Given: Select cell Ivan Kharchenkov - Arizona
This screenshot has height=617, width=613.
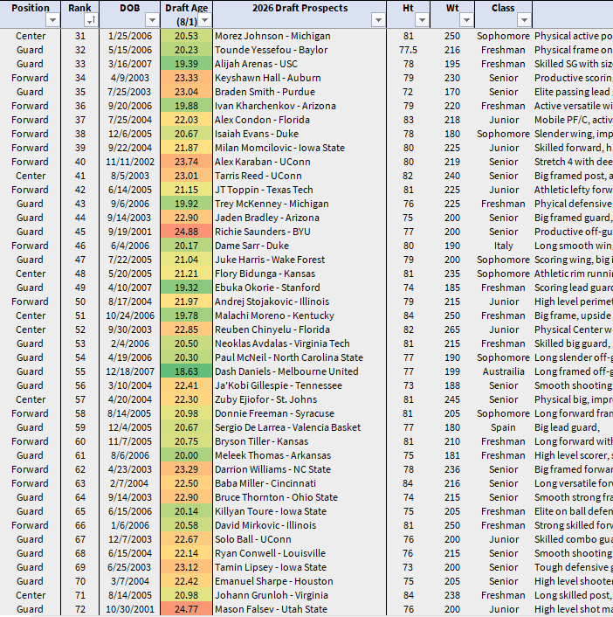Looking at the screenshot, I should click(300, 106).
